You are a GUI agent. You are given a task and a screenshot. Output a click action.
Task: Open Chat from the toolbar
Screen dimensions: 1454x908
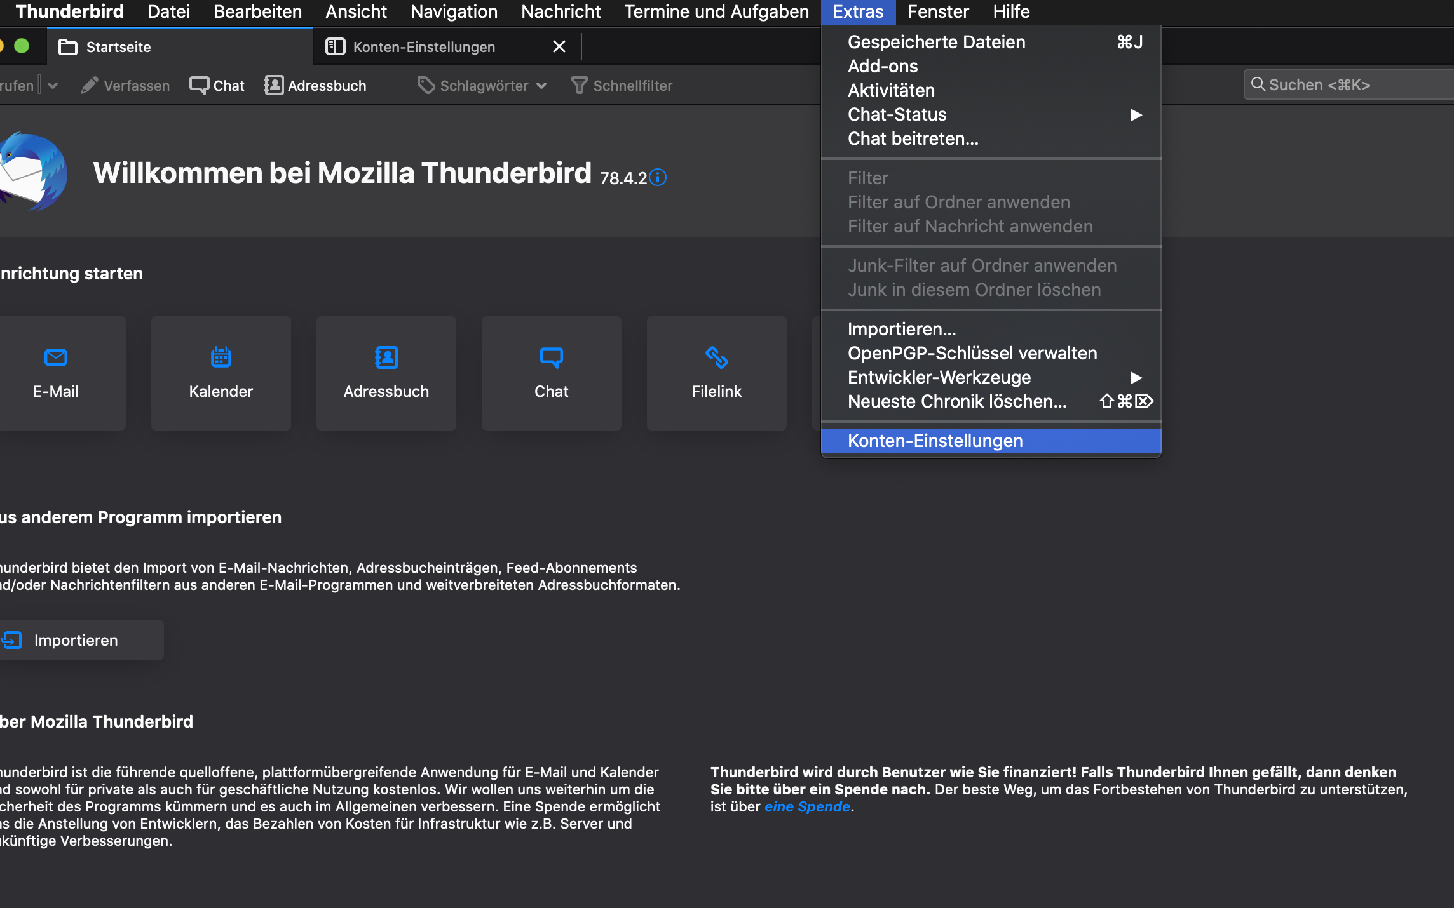click(217, 85)
